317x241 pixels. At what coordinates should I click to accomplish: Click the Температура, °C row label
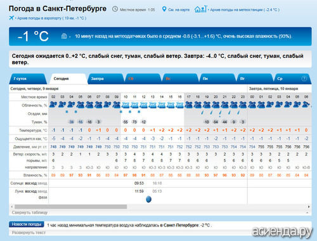33,131
